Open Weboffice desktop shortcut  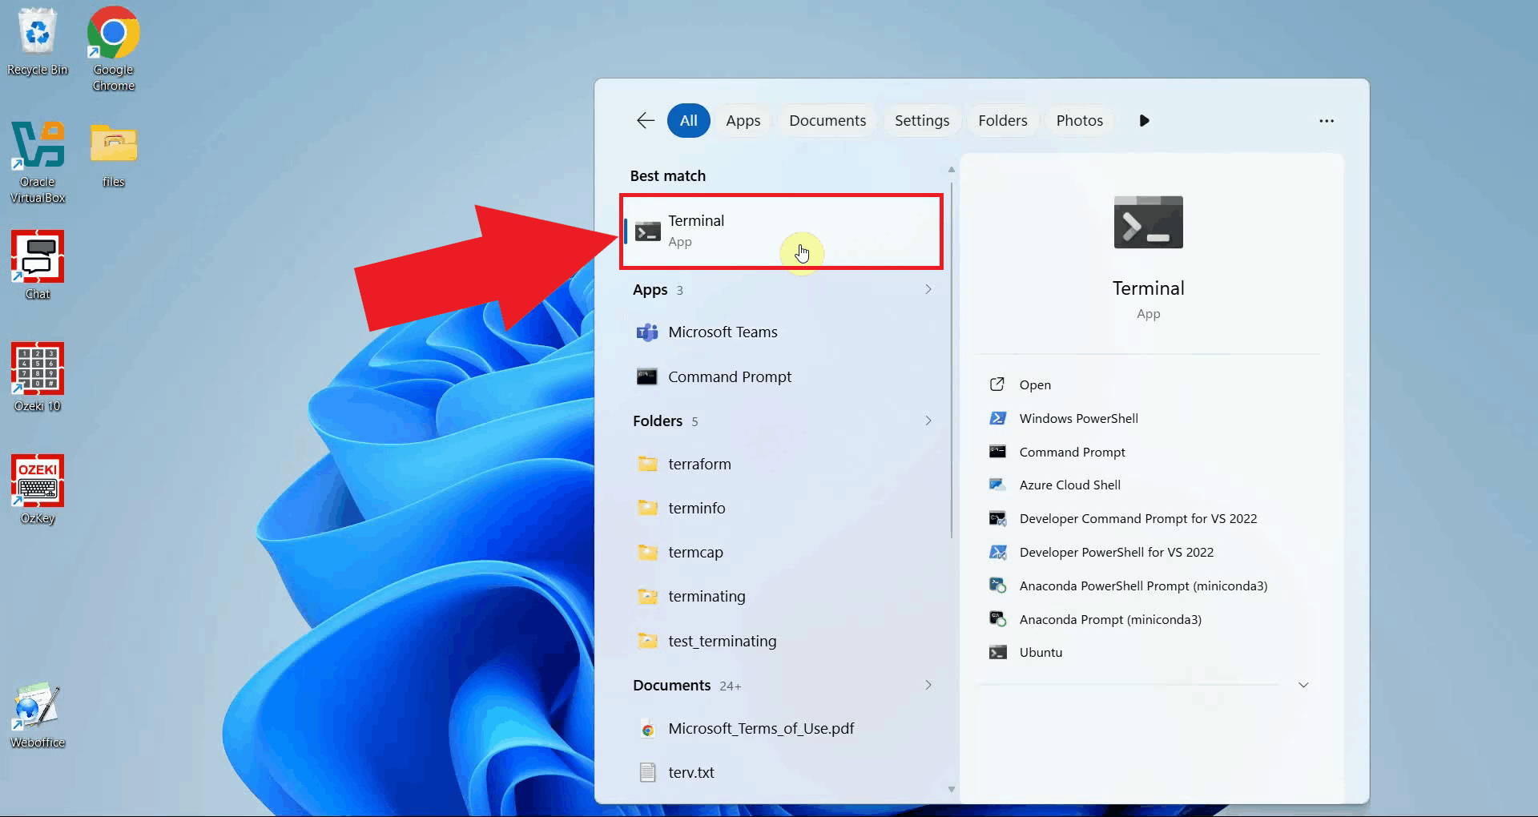point(38,714)
